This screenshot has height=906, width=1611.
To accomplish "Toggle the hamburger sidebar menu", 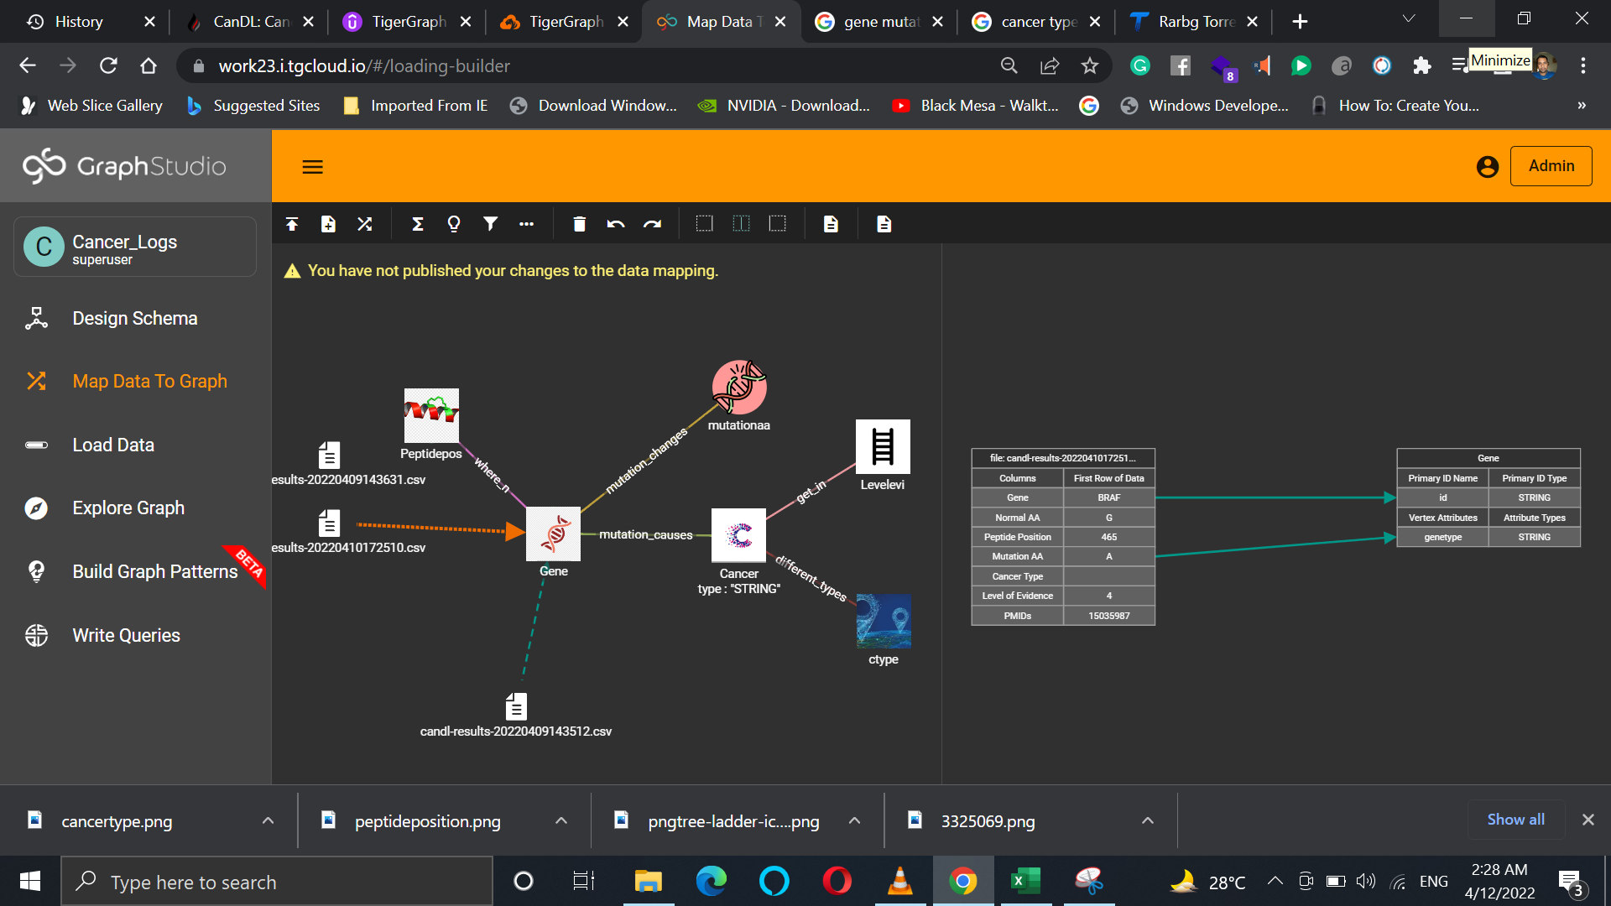I will pyautogui.click(x=312, y=167).
